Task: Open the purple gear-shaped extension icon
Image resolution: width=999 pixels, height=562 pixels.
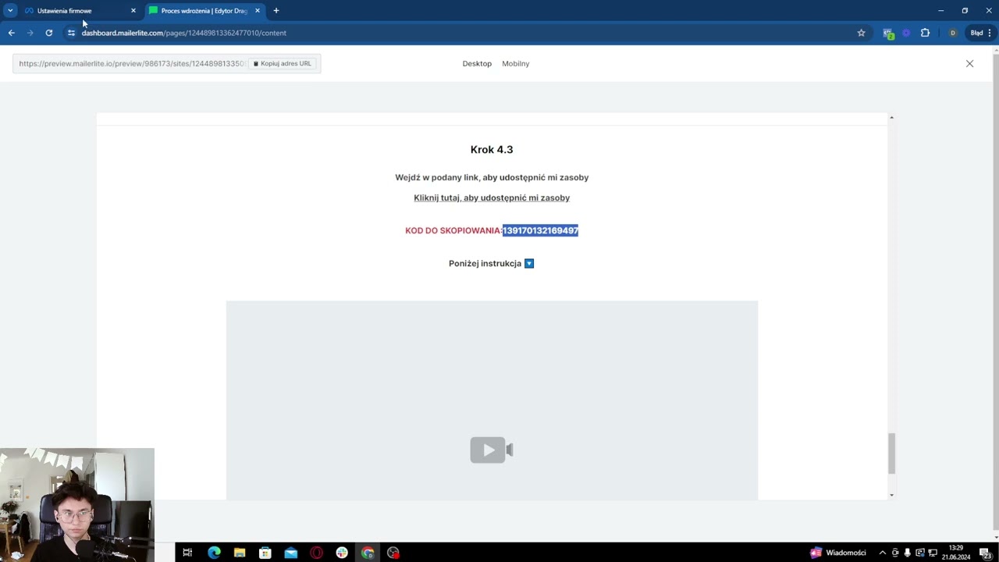Action: coord(906,33)
